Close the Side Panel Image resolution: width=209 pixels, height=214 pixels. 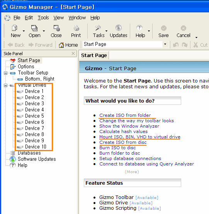pyautogui.click(x=73, y=53)
